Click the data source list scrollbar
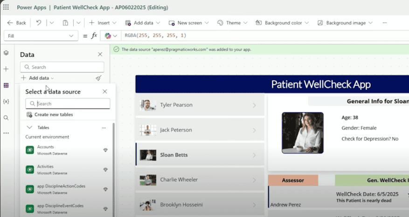Image resolution: width=409 pixels, height=217 pixels. 113,170
